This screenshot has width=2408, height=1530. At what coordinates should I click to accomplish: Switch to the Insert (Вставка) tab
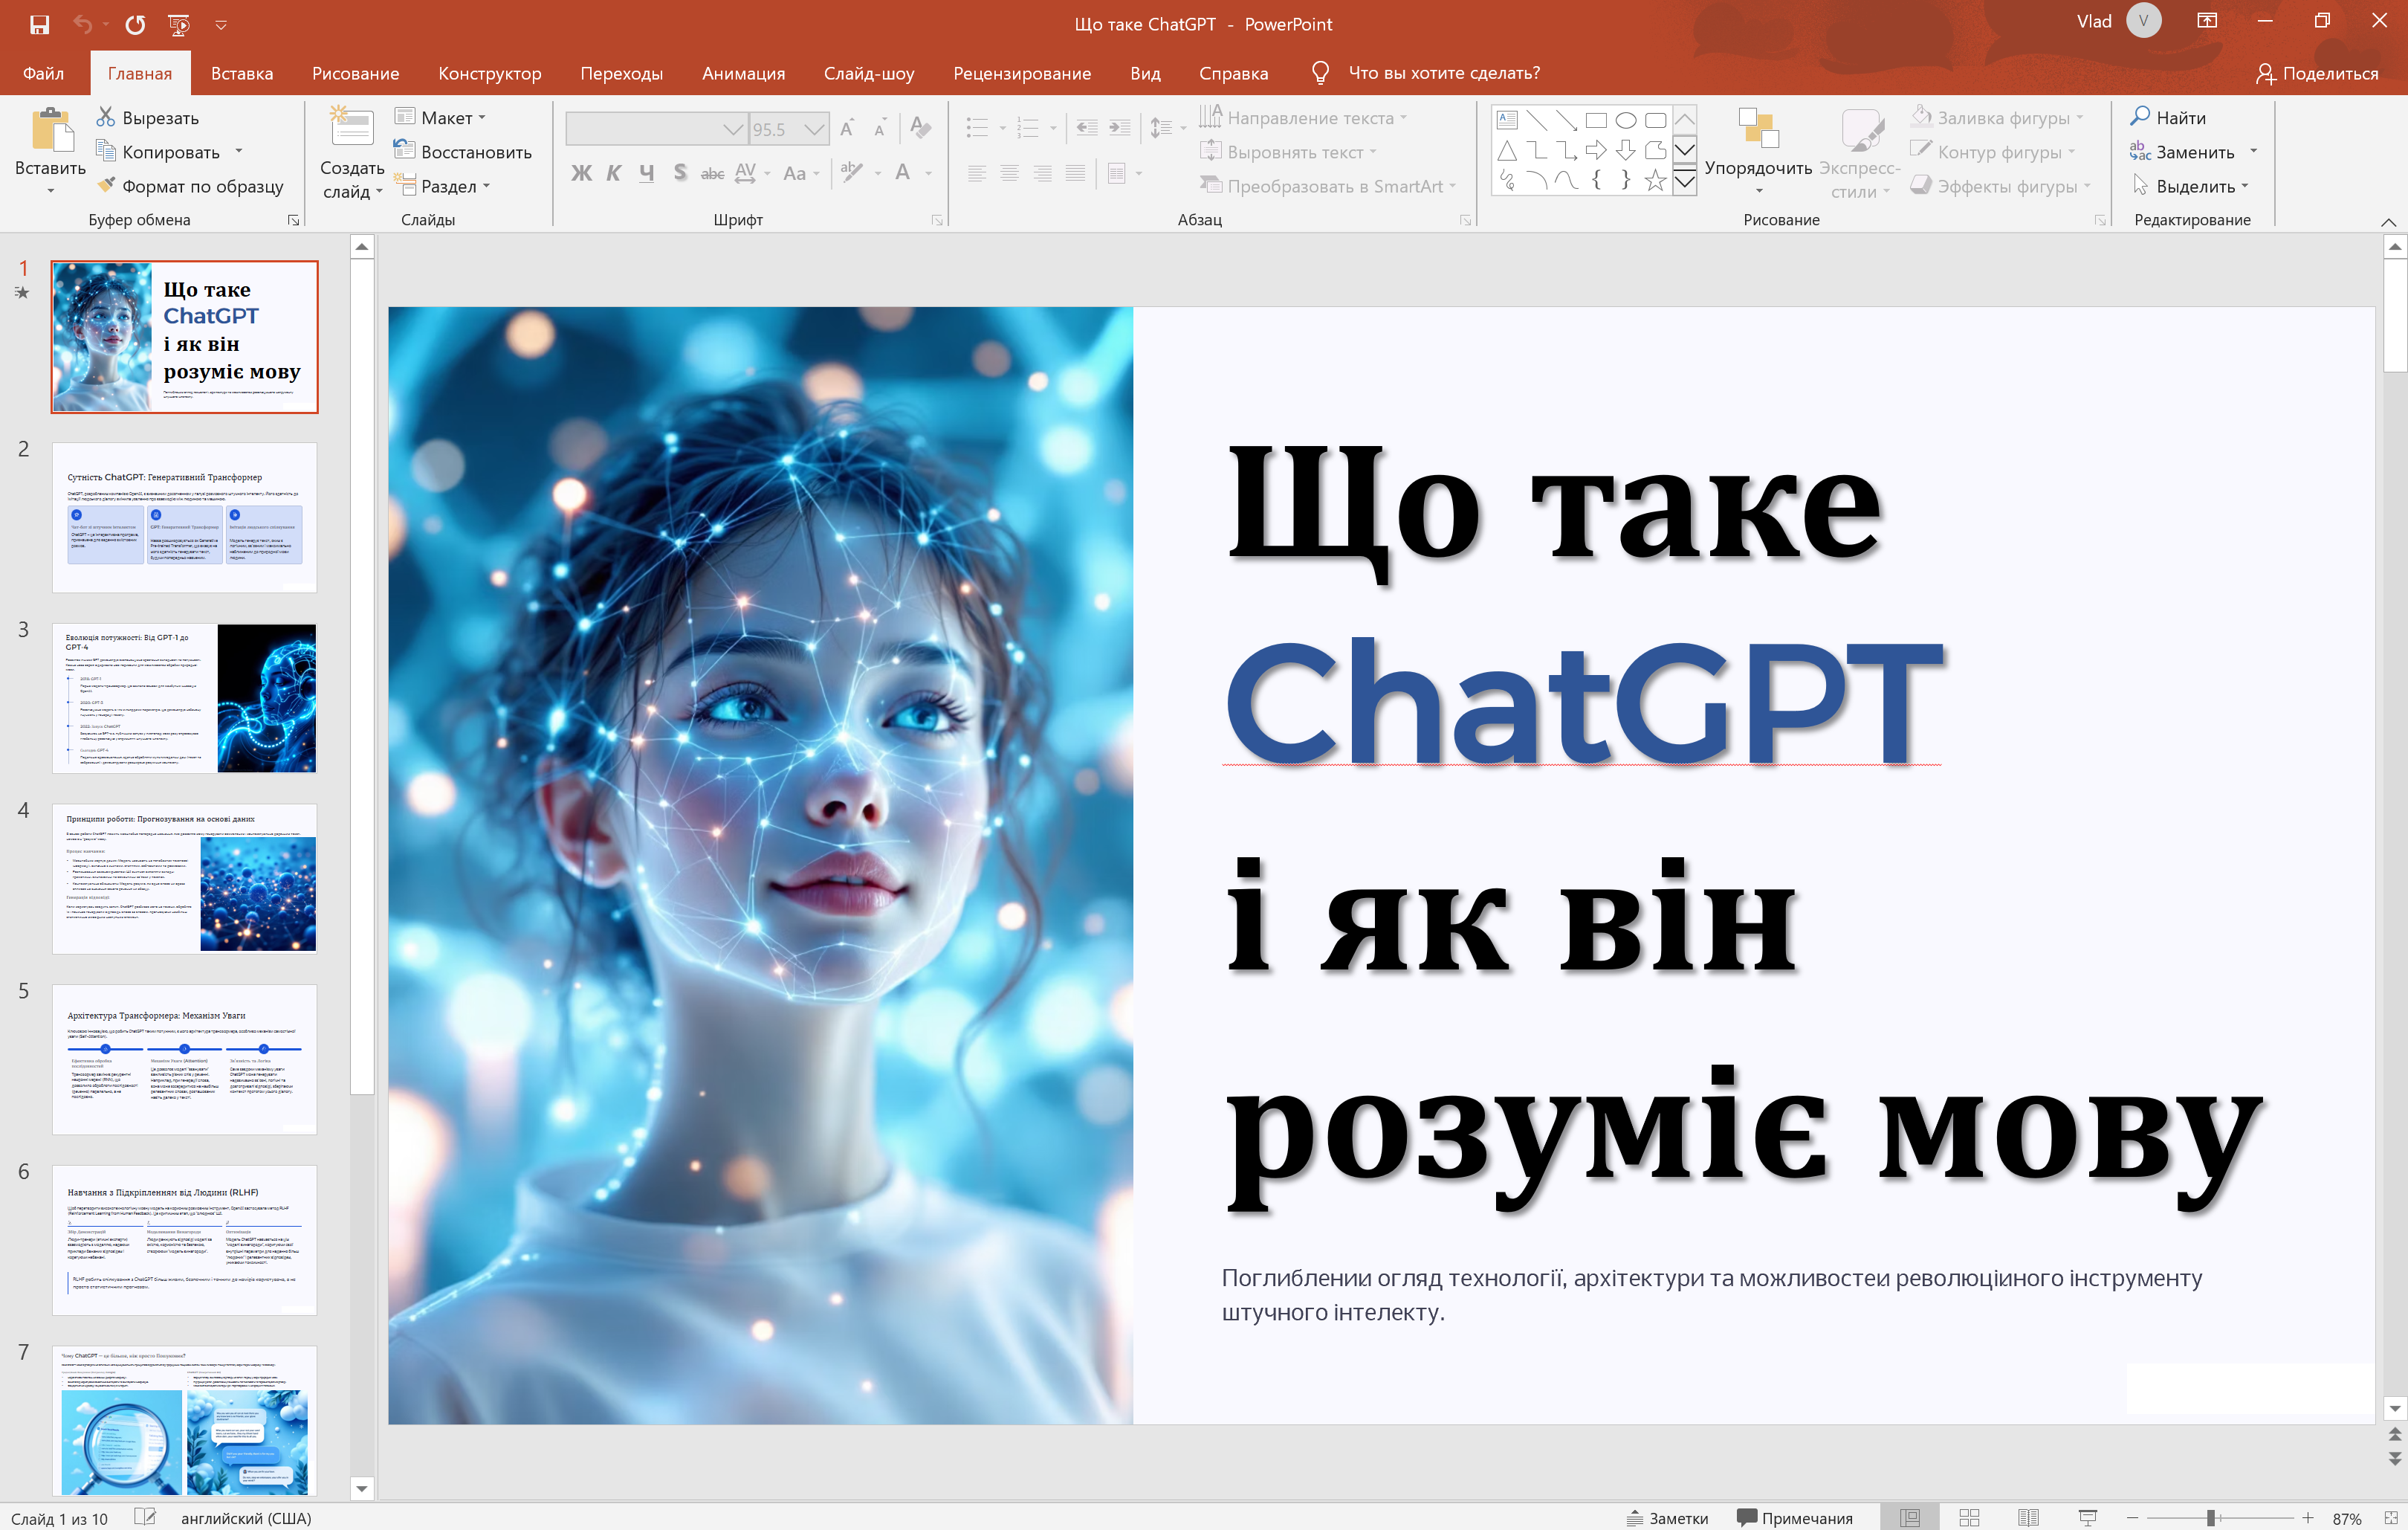click(242, 73)
